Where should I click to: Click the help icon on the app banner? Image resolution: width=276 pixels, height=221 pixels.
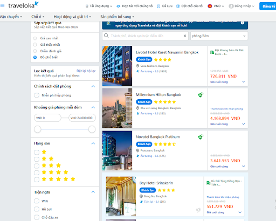[243, 23]
